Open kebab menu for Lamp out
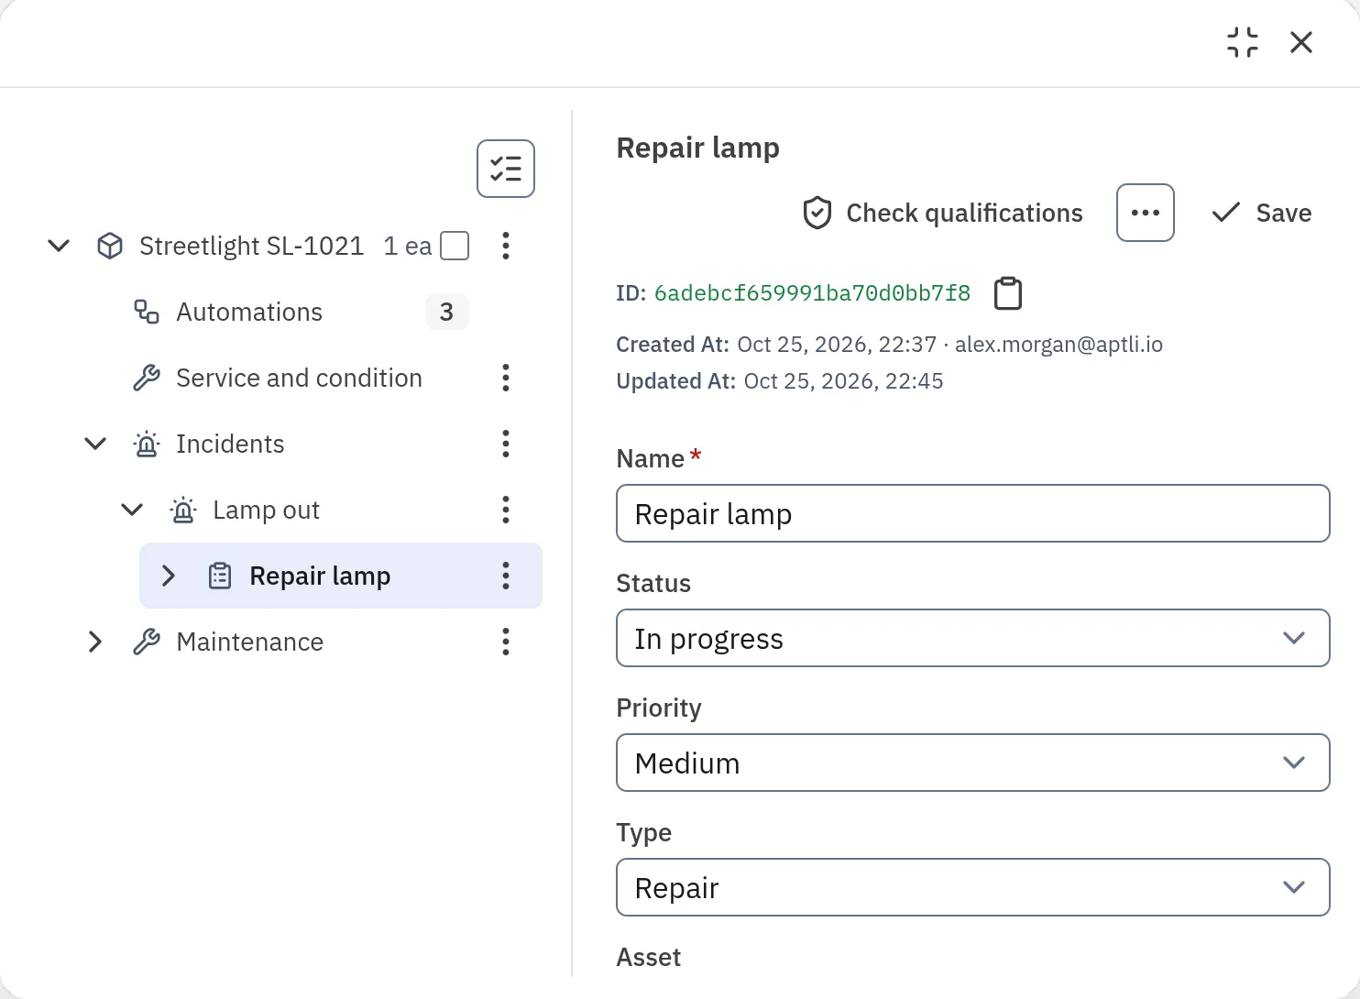Viewport: 1360px width, 999px height. tap(506, 510)
